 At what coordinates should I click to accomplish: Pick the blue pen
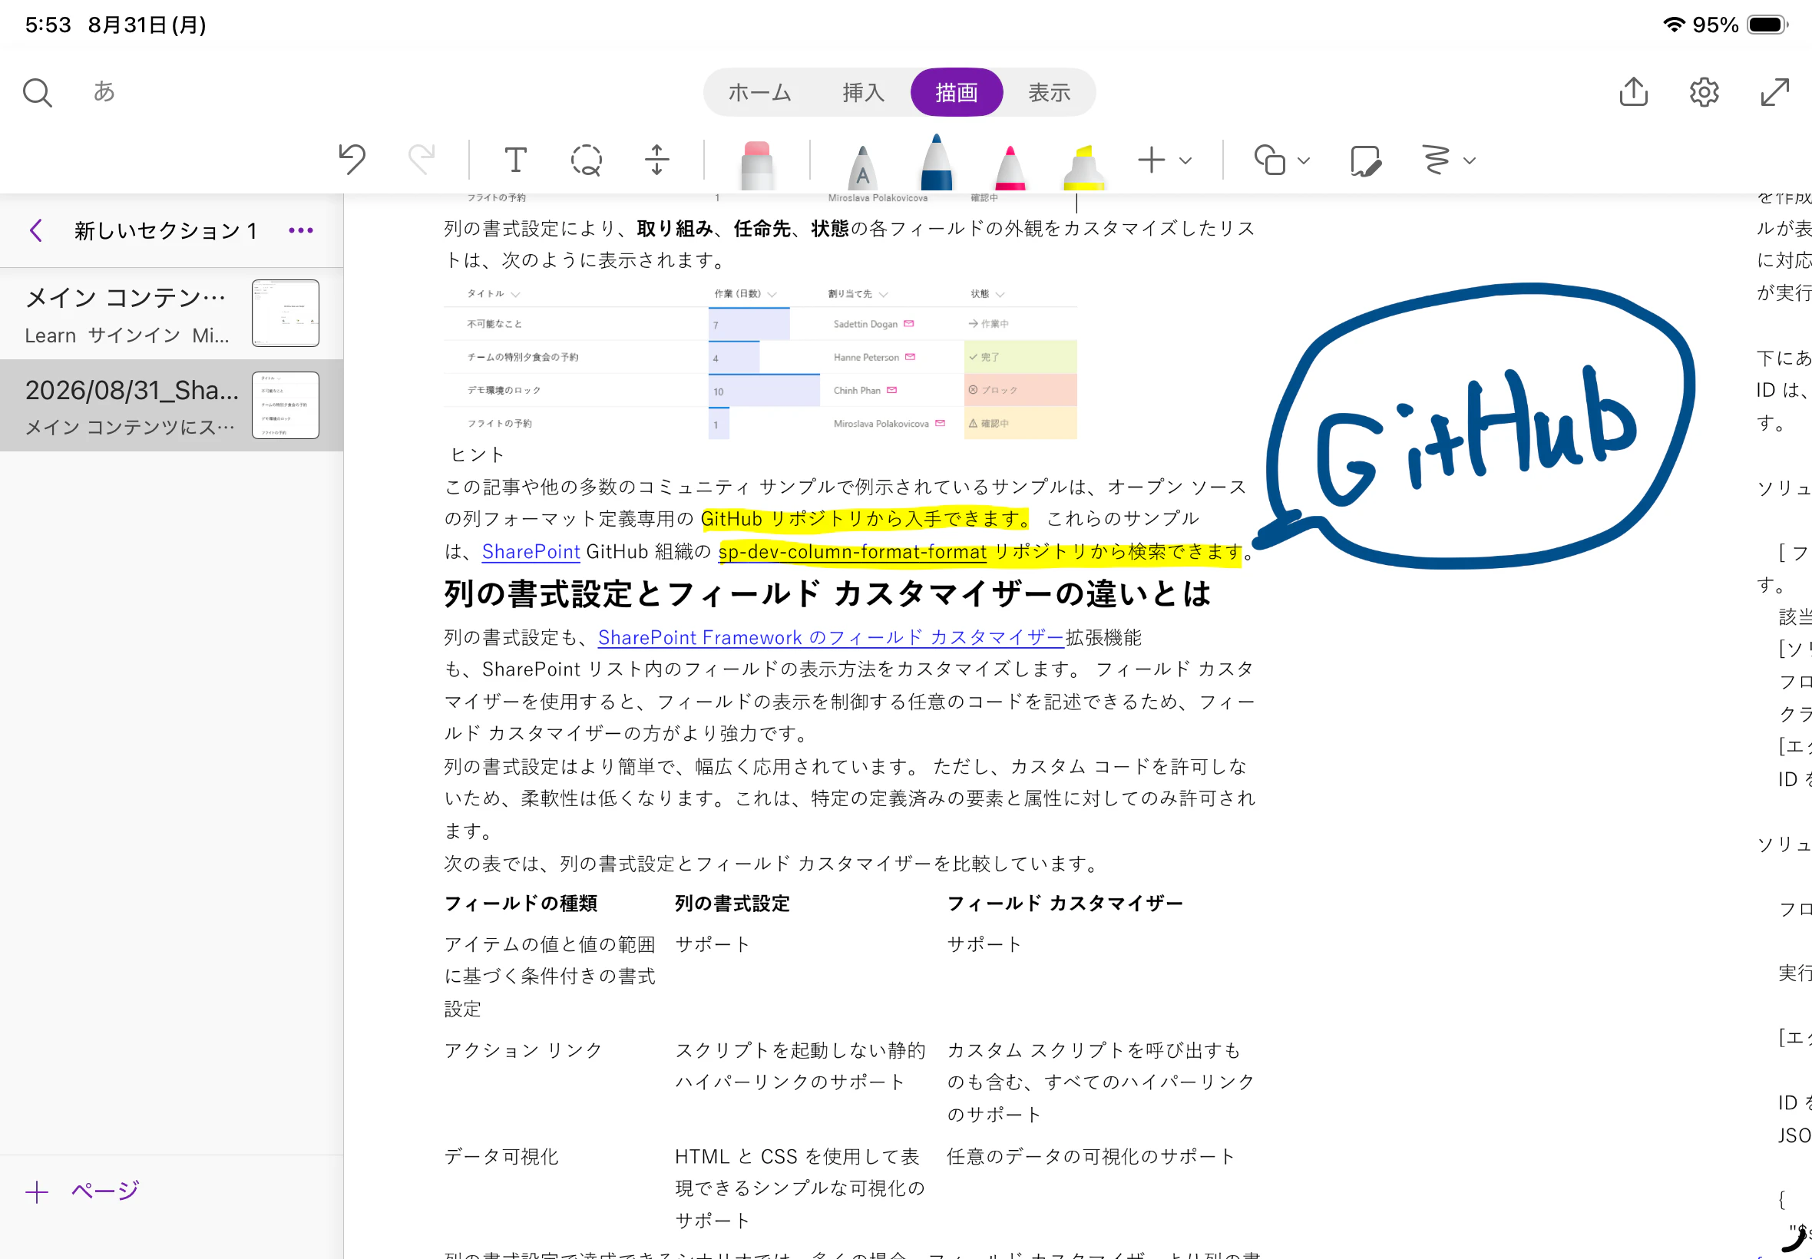click(x=937, y=162)
